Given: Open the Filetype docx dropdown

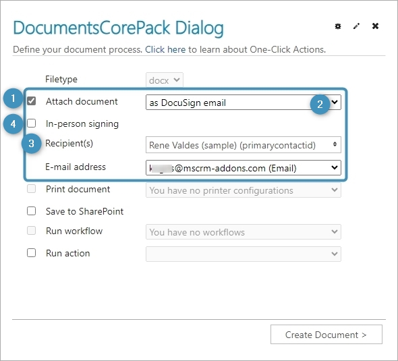Looking at the screenshot, I should coord(165,80).
